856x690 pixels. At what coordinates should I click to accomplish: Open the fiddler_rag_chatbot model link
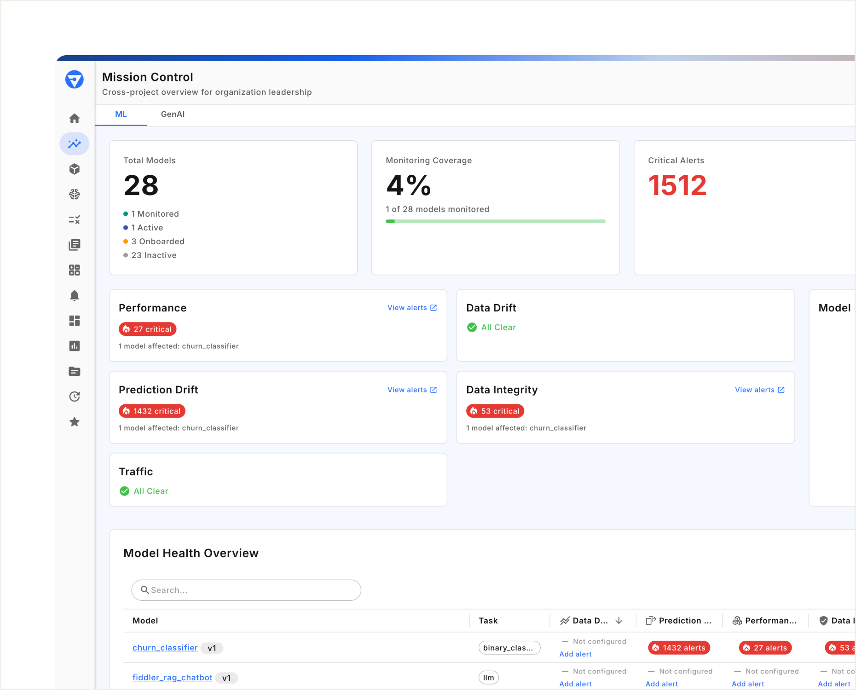coord(173,678)
